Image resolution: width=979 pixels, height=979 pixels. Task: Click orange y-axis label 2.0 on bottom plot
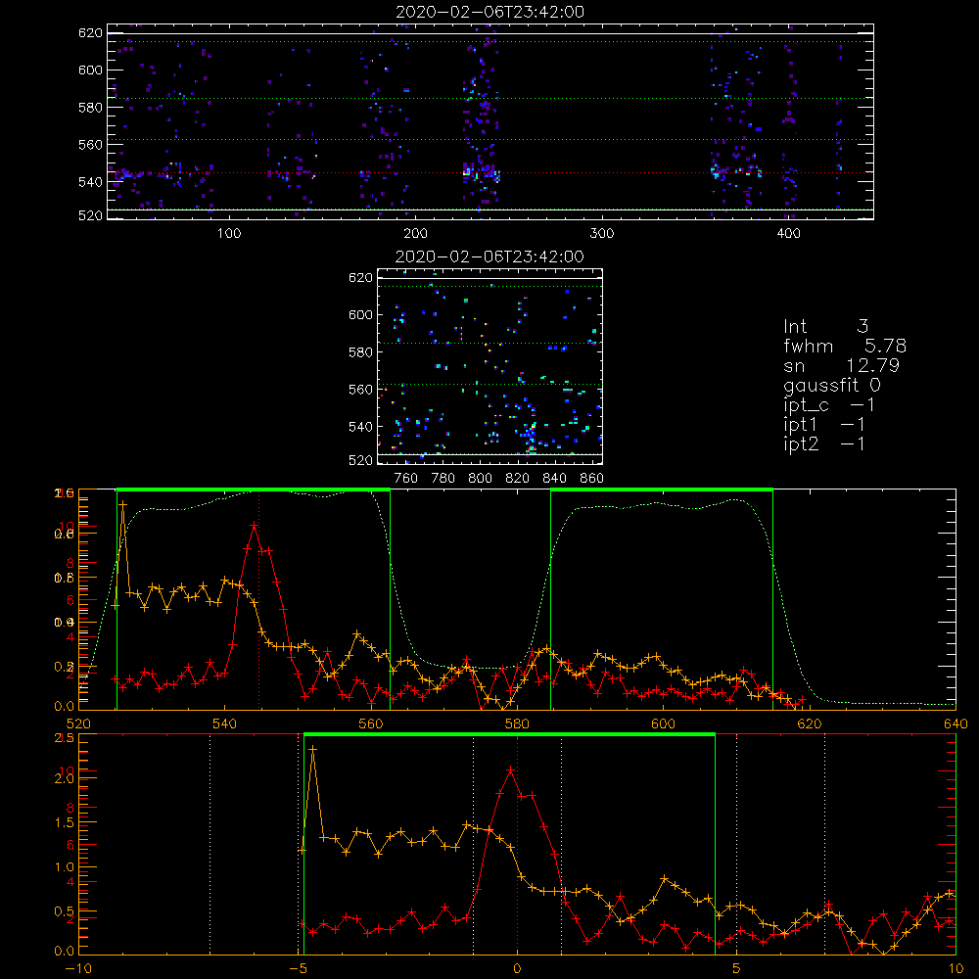point(65,778)
